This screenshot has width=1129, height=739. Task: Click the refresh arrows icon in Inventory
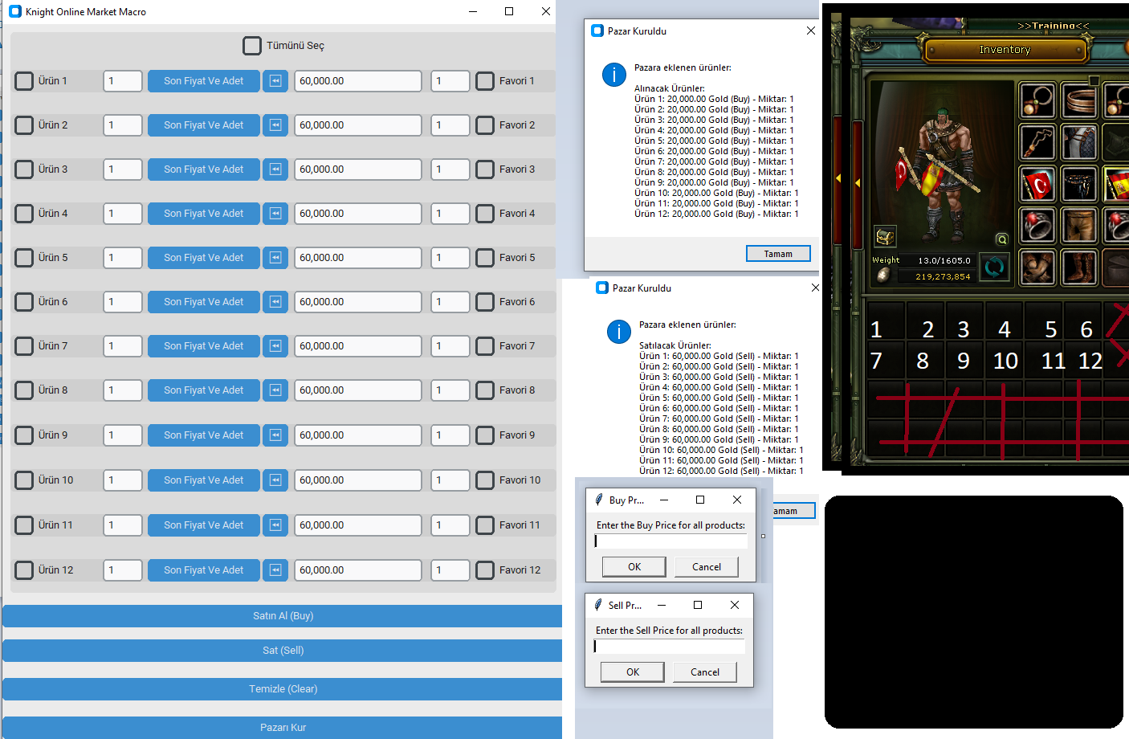pos(994,267)
